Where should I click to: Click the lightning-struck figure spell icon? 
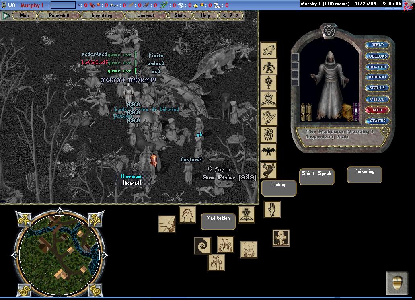tap(268, 67)
